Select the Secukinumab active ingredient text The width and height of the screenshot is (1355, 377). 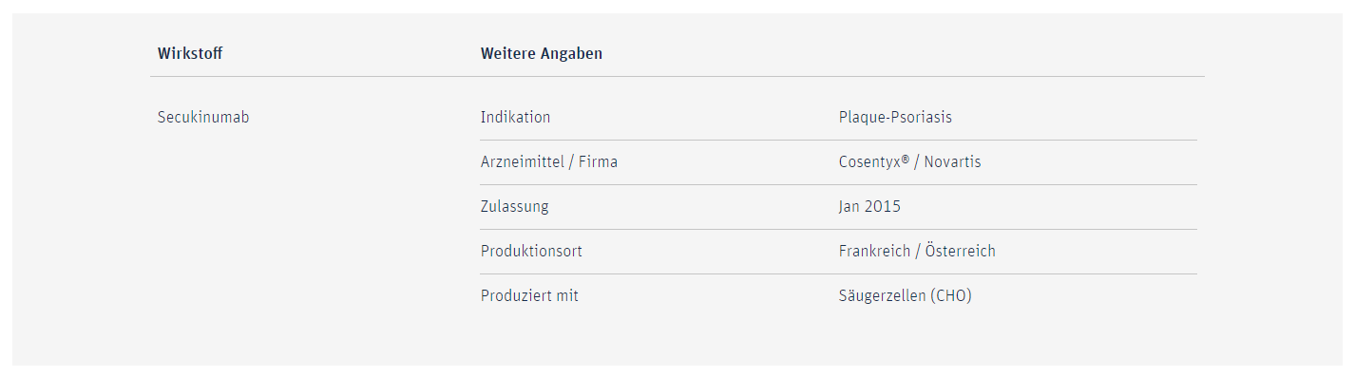pos(203,118)
